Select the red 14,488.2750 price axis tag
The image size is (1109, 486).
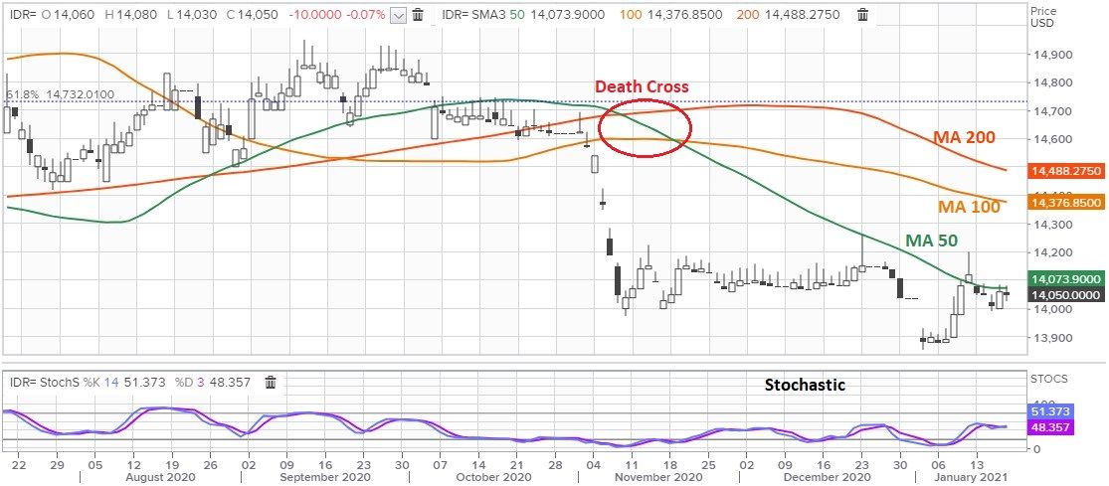(1066, 170)
